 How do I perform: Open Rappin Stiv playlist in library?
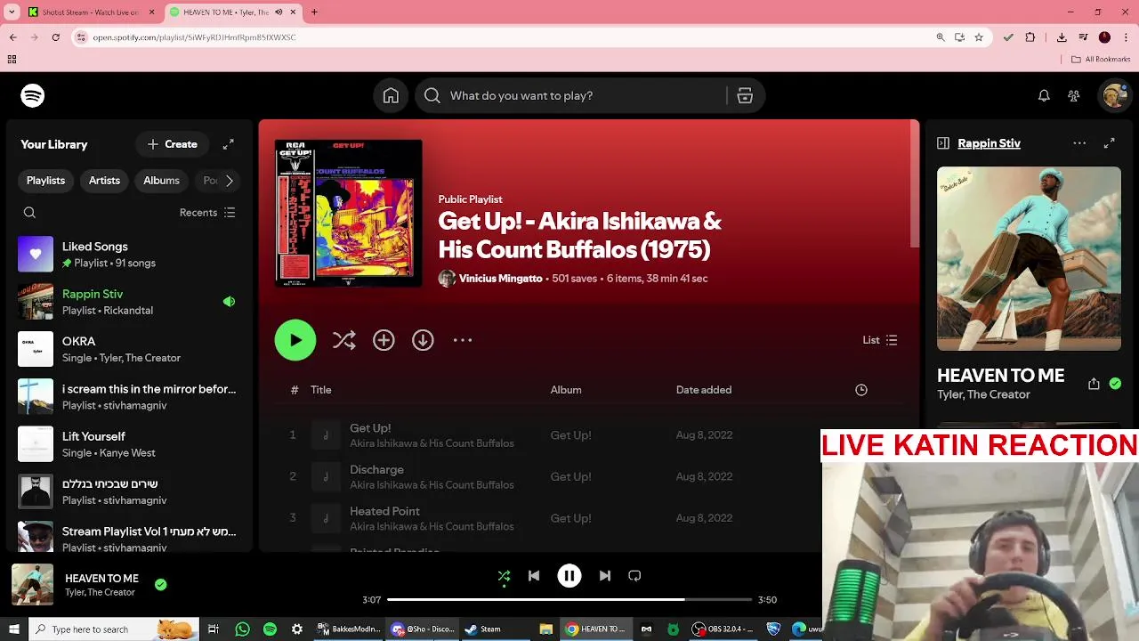coord(127,302)
